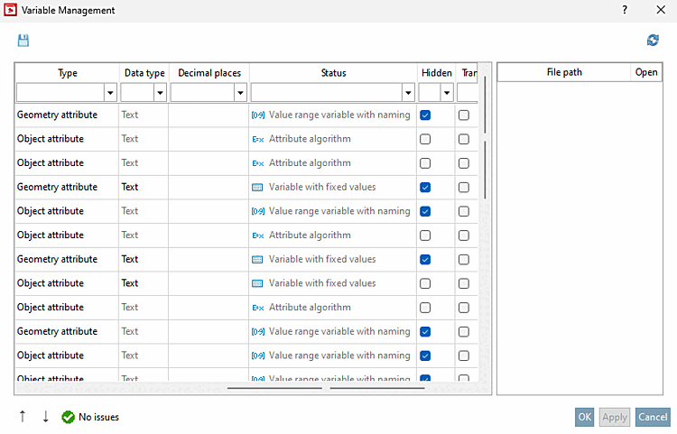Click the horizontal scrollbar under the table
This screenshot has height=434, width=677.
274,388
